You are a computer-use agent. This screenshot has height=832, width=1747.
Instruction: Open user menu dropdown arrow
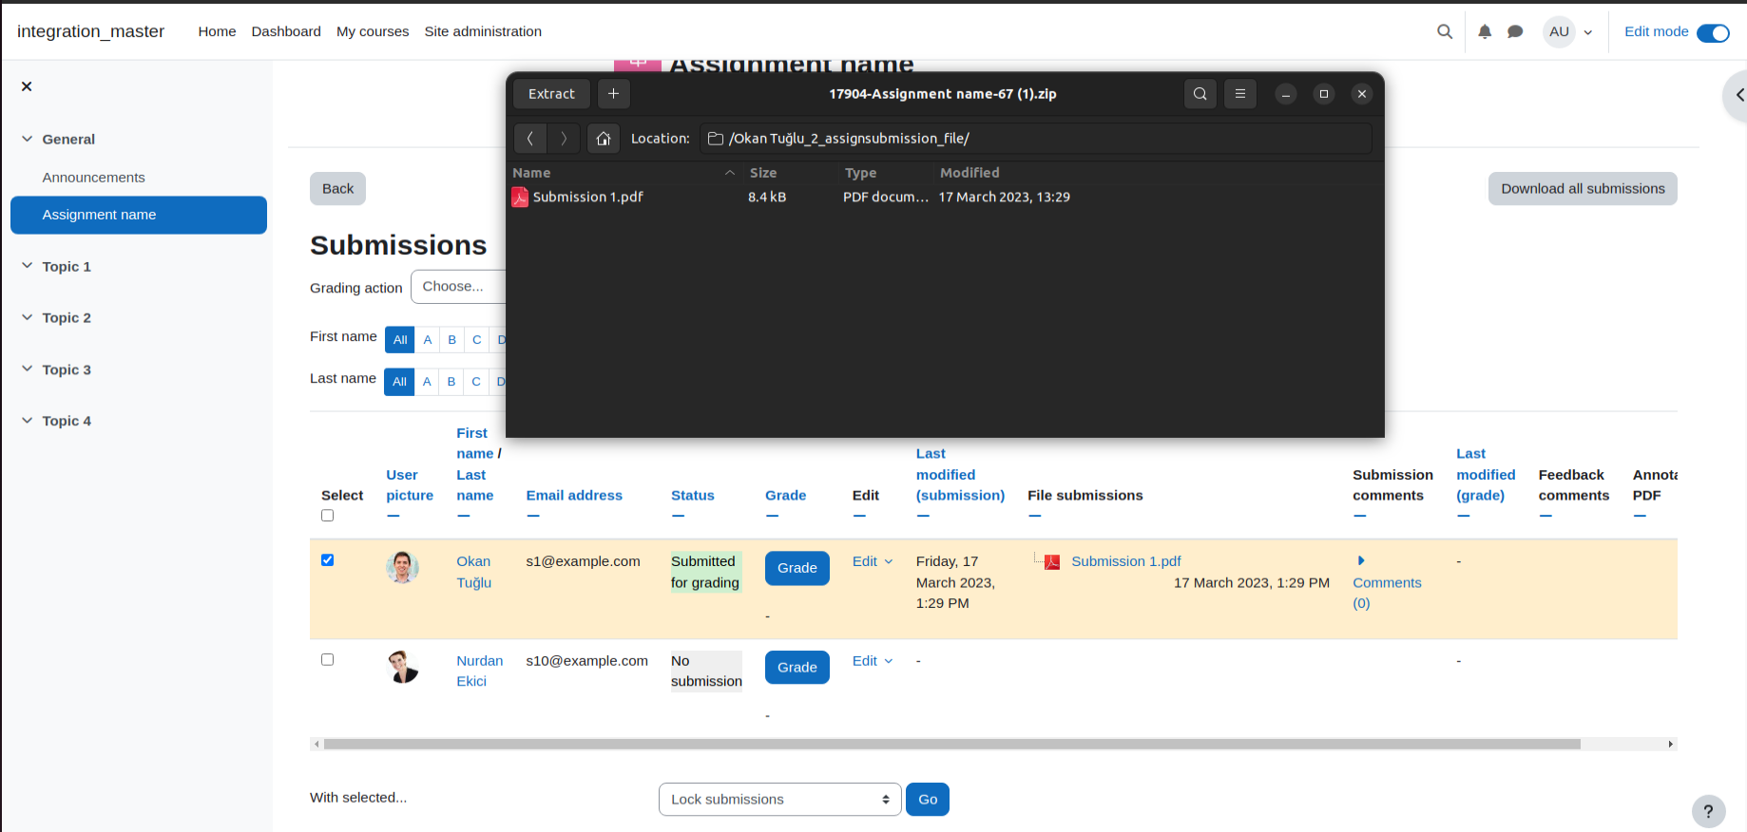point(1588,32)
